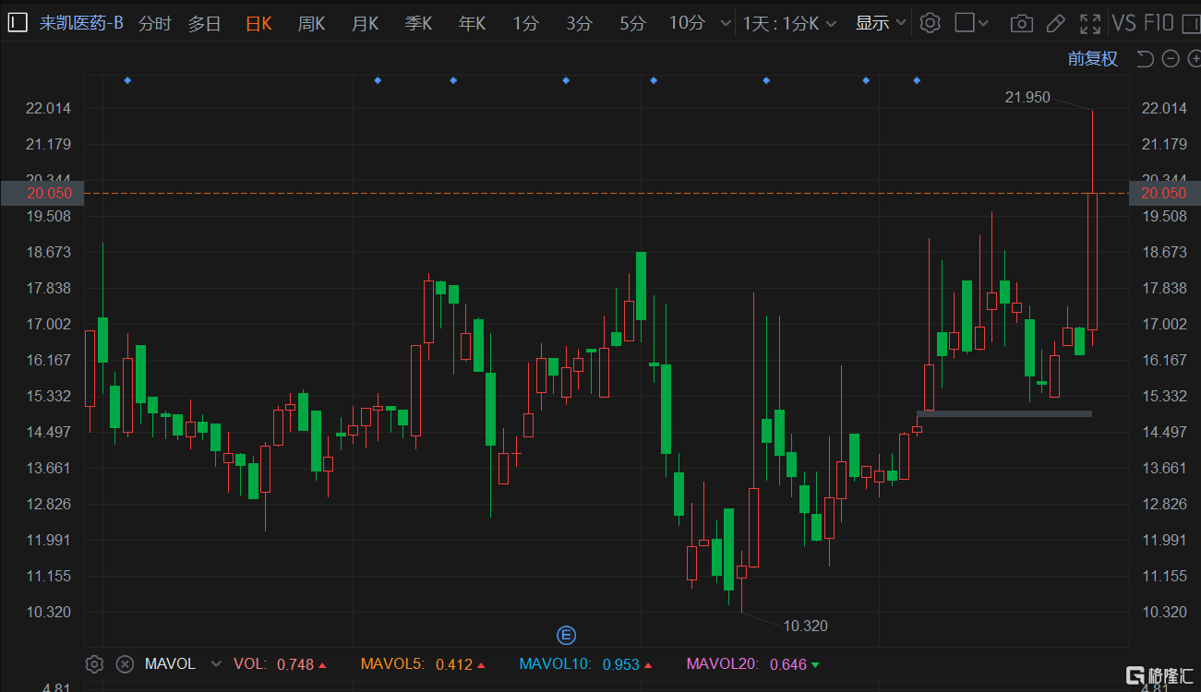Click the VS compare icon
Screen dimensions: 1201x692
(1123, 23)
